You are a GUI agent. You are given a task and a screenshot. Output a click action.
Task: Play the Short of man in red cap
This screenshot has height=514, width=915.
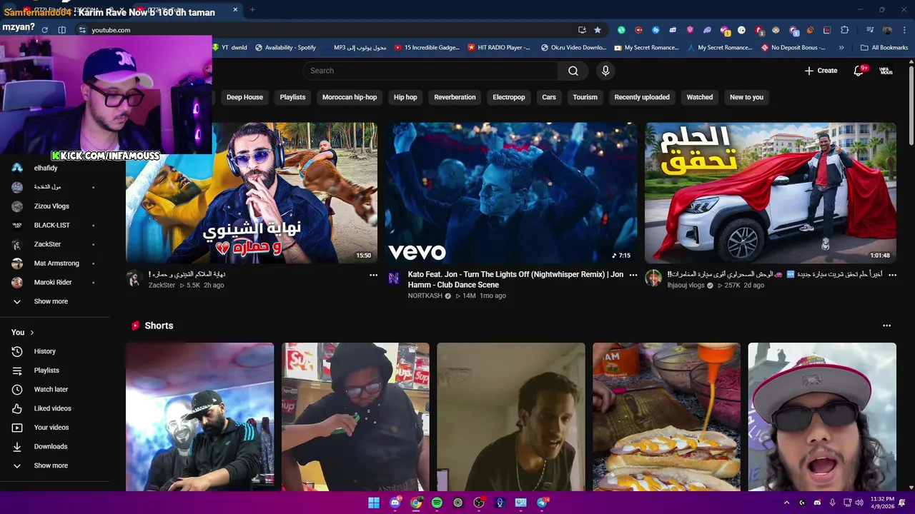click(x=822, y=417)
